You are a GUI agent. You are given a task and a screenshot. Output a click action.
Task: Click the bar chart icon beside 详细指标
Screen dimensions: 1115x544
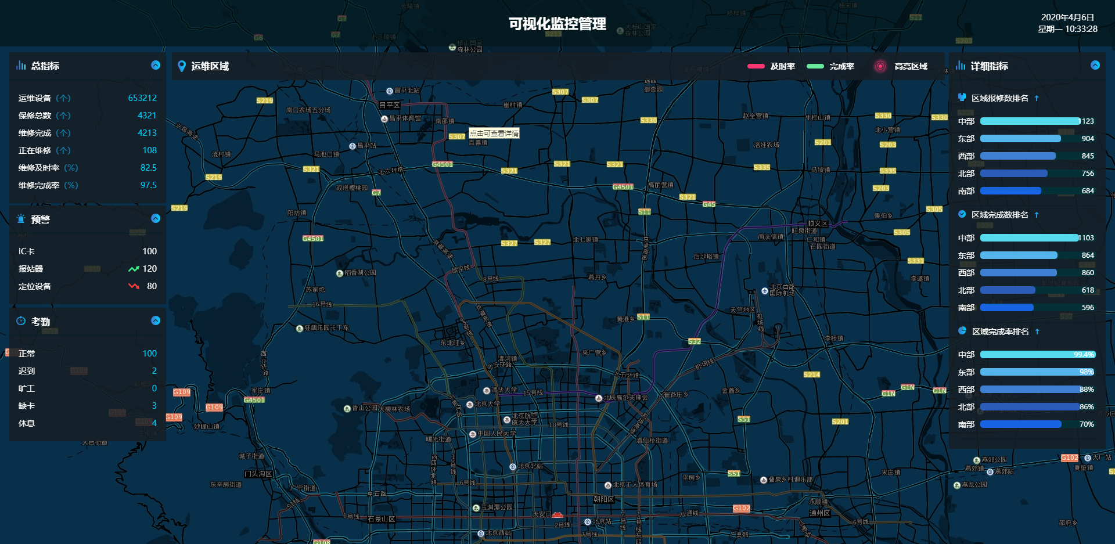(961, 65)
